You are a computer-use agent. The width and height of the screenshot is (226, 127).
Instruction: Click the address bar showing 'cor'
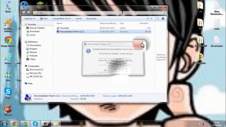pyautogui.click(x=75, y=13)
